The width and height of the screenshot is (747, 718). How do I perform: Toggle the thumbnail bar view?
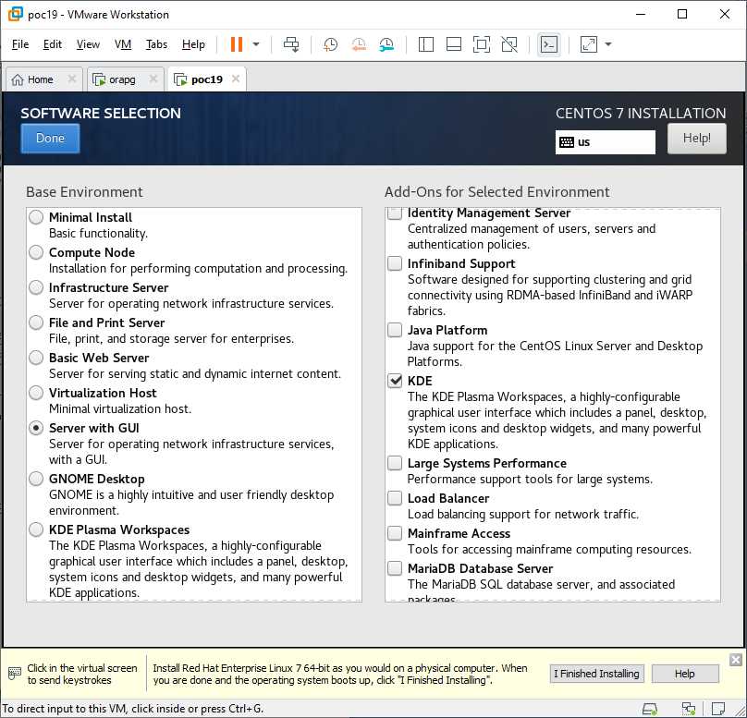[454, 44]
